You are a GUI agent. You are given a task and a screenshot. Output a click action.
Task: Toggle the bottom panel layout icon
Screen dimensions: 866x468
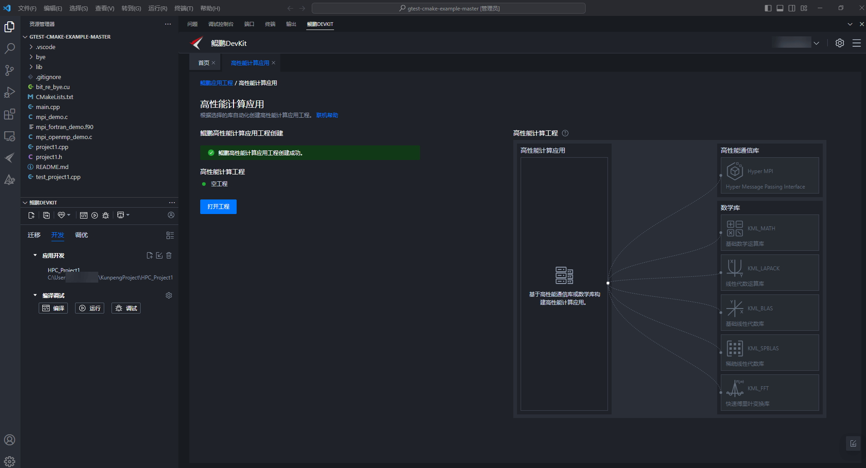coord(780,8)
